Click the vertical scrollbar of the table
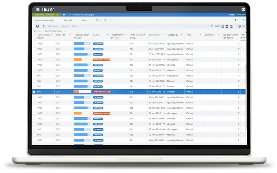The height and width of the screenshot is (173, 277). pyautogui.click(x=246, y=97)
